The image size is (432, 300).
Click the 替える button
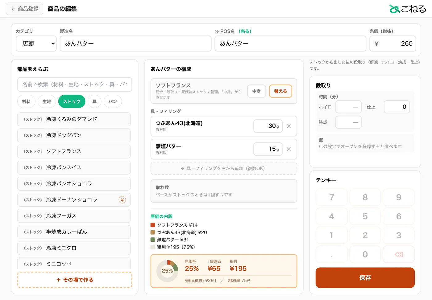pos(280,91)
